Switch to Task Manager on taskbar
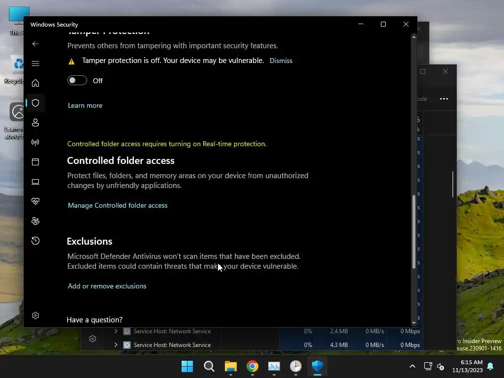This screenshot has height=378, width=504. pyautogui.click(x=274, y=366)
